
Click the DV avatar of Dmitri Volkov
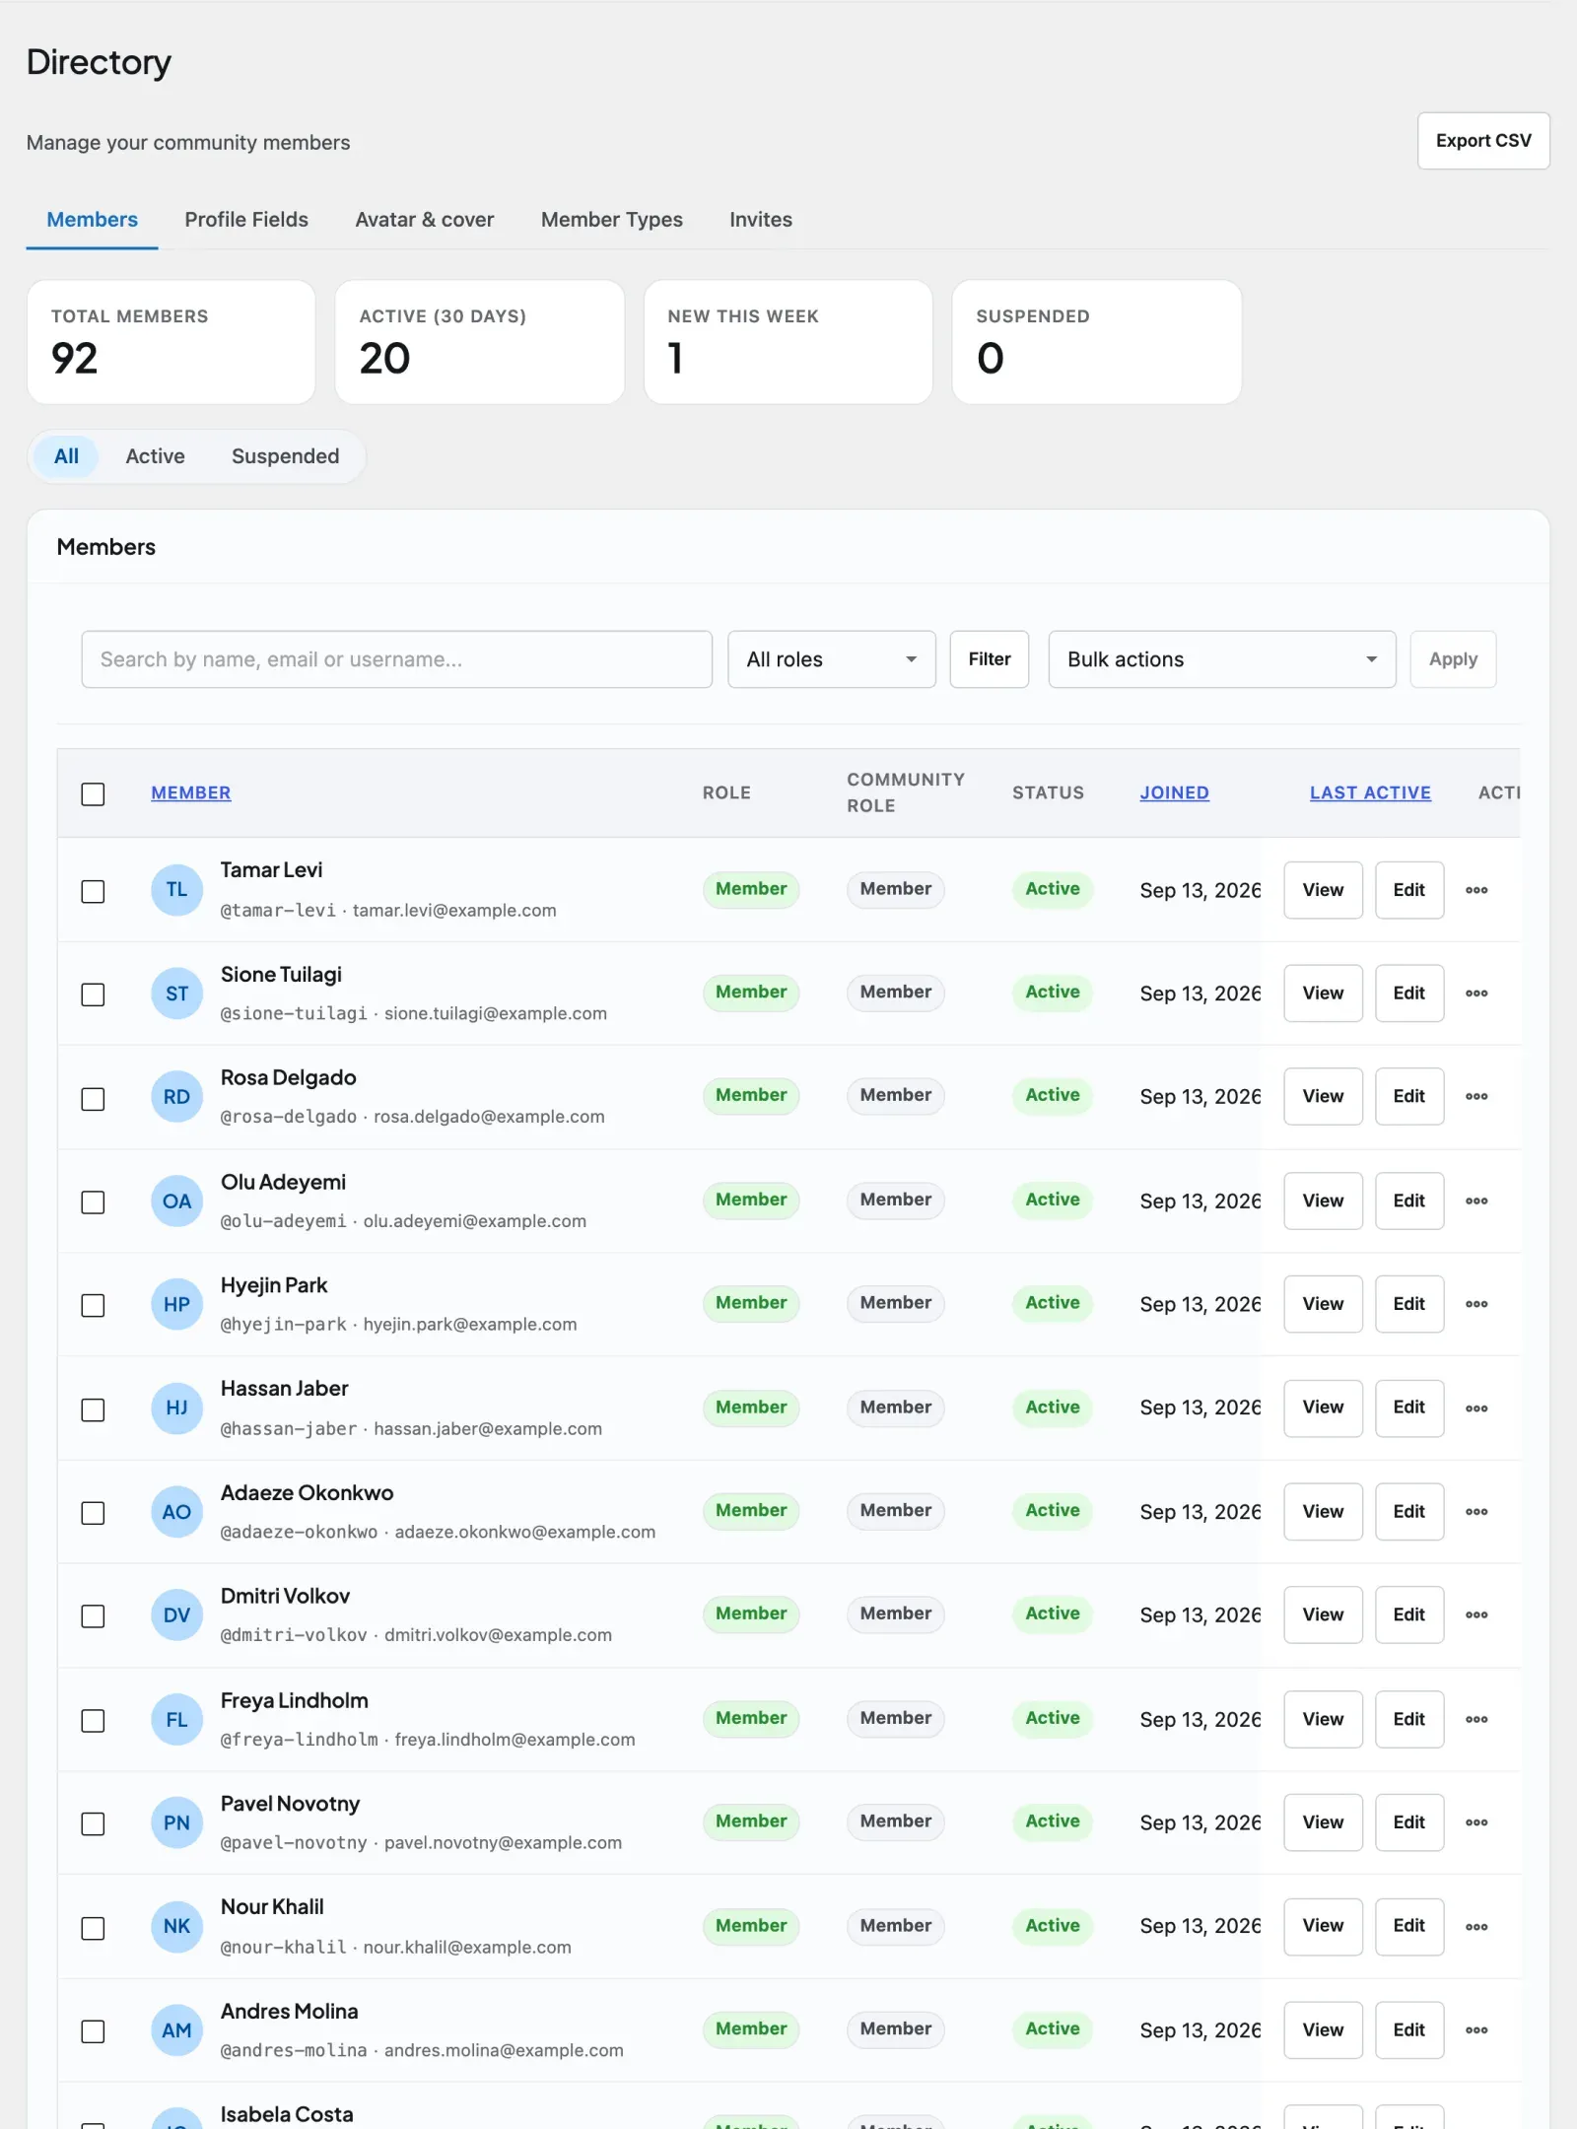176,1615
